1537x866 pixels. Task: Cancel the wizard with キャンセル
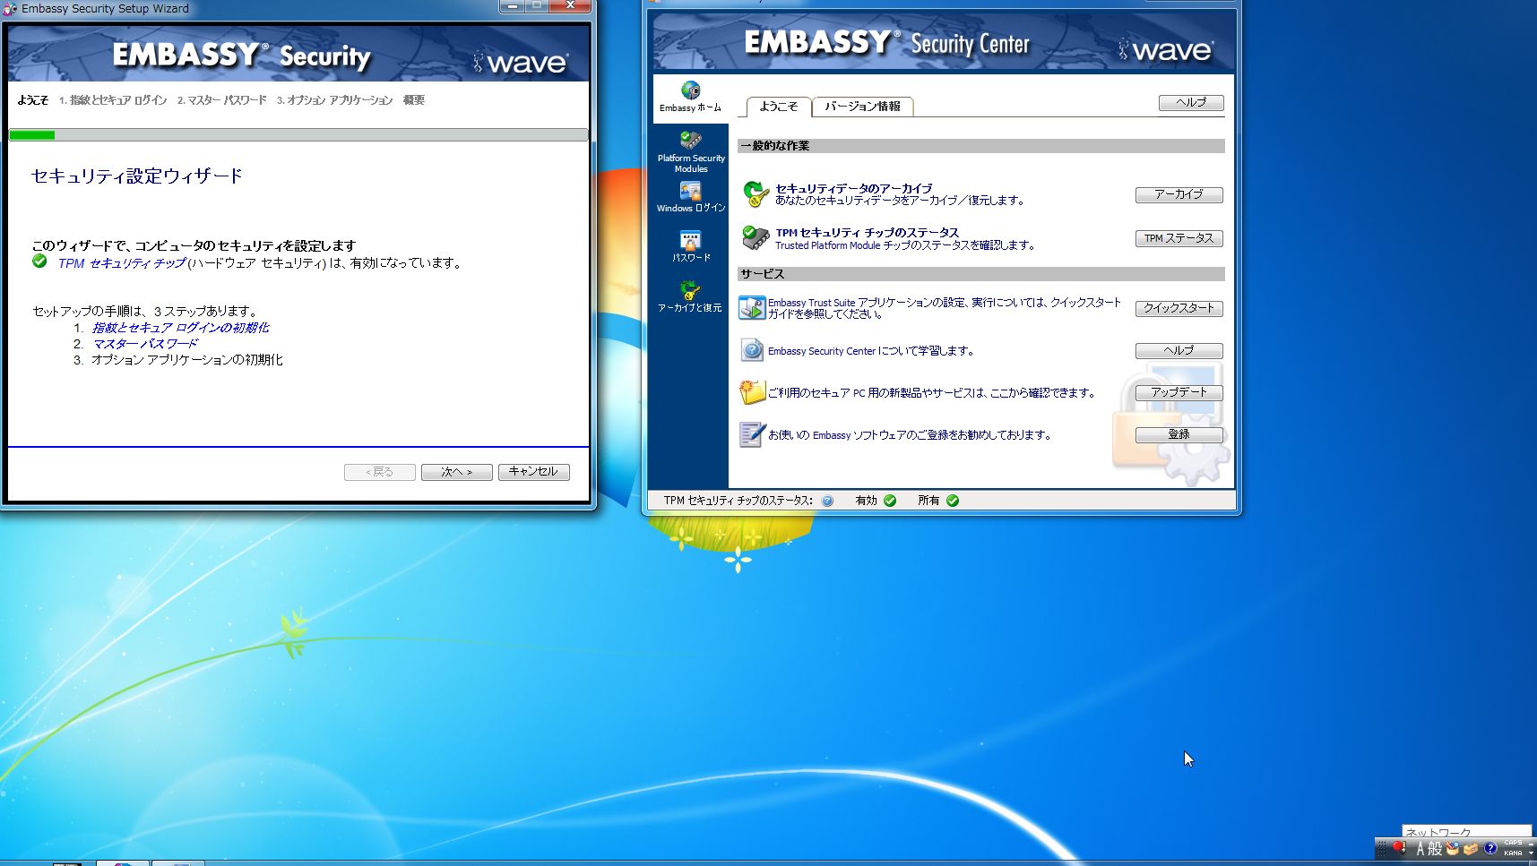pyautogui.click(x=533, y=472)
